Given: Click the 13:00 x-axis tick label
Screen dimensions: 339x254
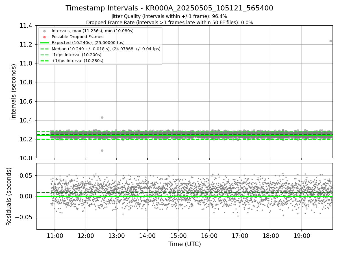Looking at the screenshot, I should pos(116,236).
